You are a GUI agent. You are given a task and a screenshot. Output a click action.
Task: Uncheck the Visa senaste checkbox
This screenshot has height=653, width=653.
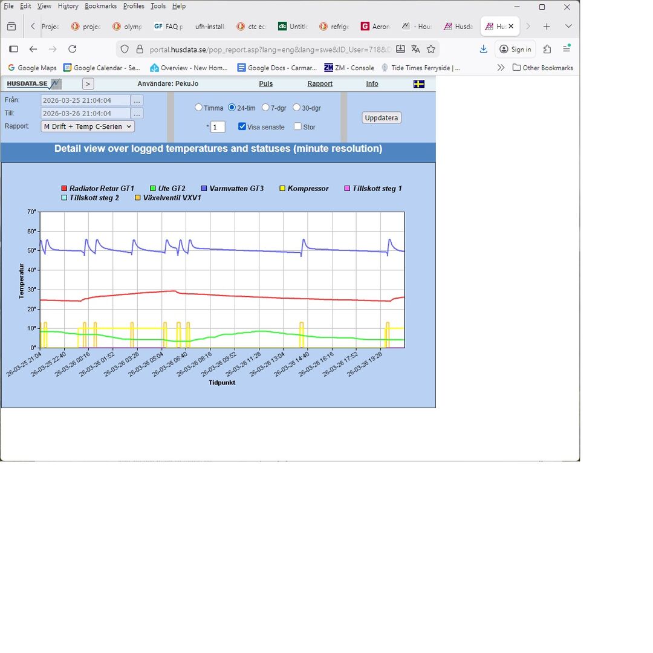click(x=242, y=126)
